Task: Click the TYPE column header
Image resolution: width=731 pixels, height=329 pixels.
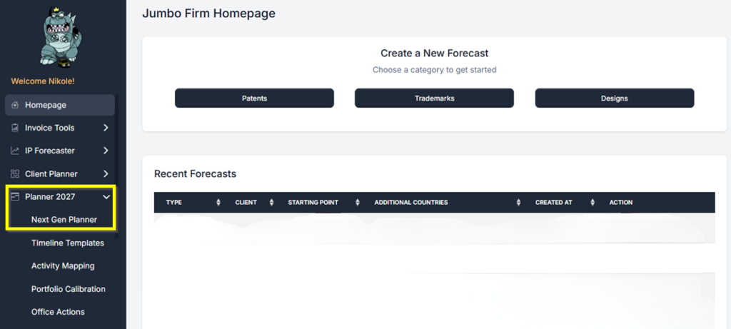Action: (174, 203)
